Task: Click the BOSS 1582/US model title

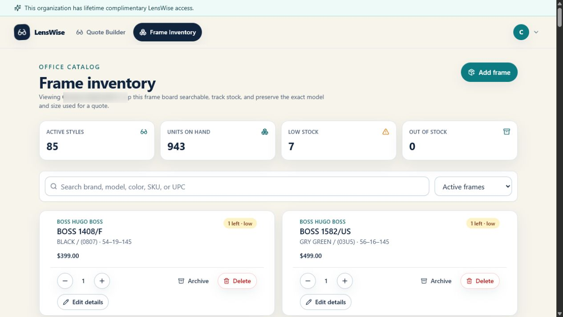Action: pos(325,232)
